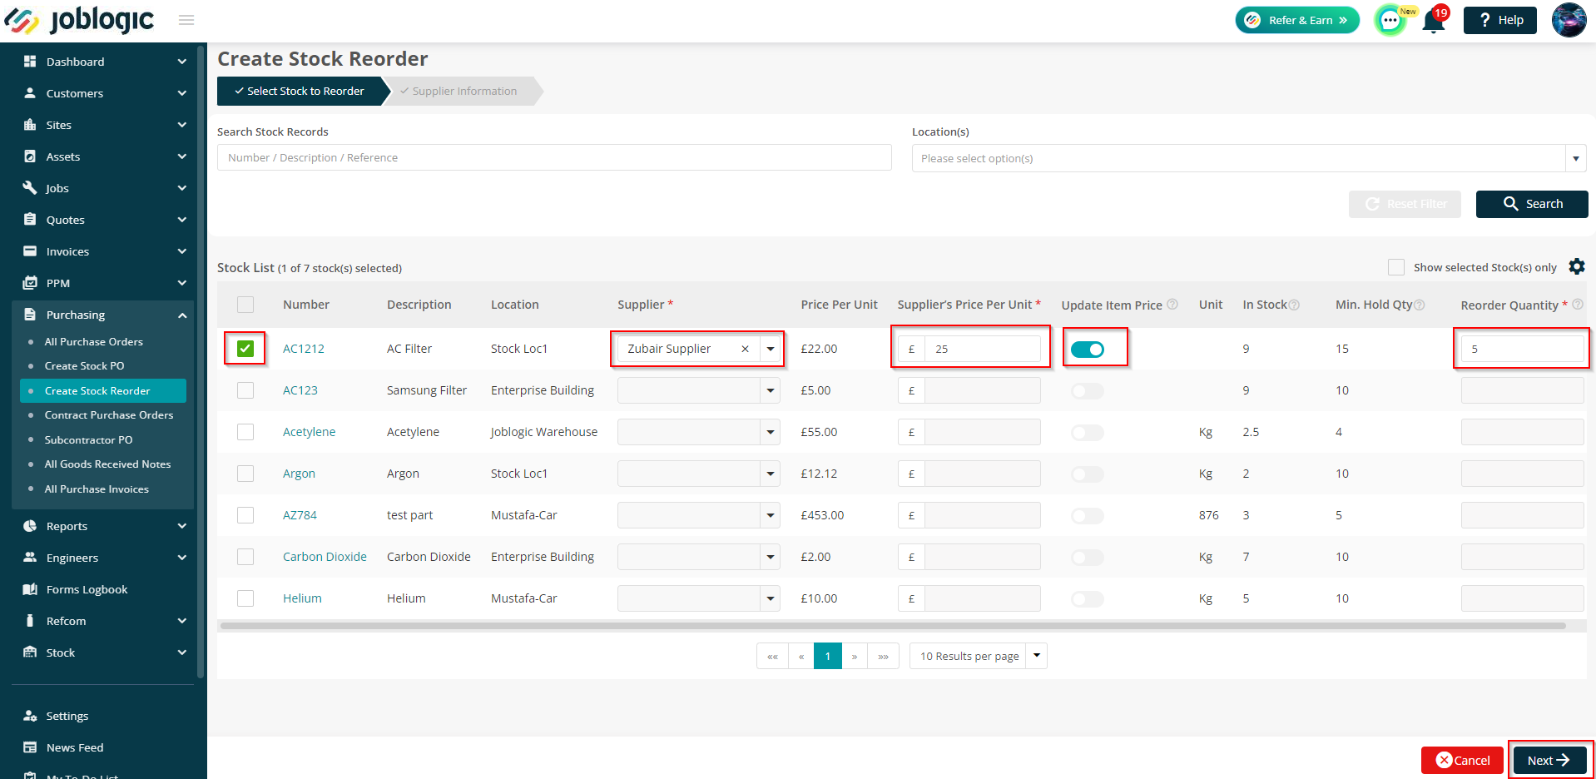Open All Purchase Invoices submenu item
The width and height of the screenshot is (1596, 779).
97,489
